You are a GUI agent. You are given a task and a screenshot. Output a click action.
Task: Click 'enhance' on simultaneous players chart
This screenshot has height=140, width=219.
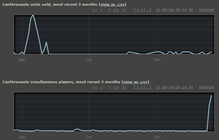pos(207,87)
